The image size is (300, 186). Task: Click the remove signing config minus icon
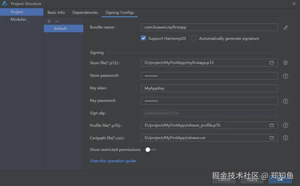click(x=57, y=21)
